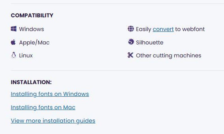Viewport: 224px width, 134px height.
Task: Open Installing fonts on Mac guide
Action: [43, 107]
